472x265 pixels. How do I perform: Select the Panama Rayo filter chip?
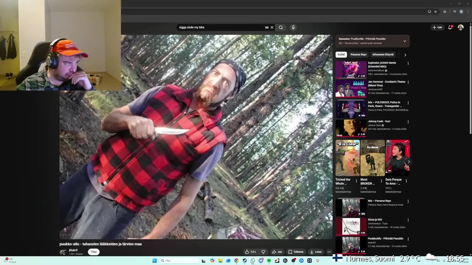click(x=358, y=54)
